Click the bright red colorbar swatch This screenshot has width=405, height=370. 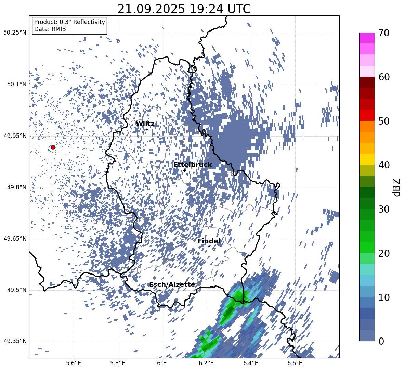coord(367,115)
